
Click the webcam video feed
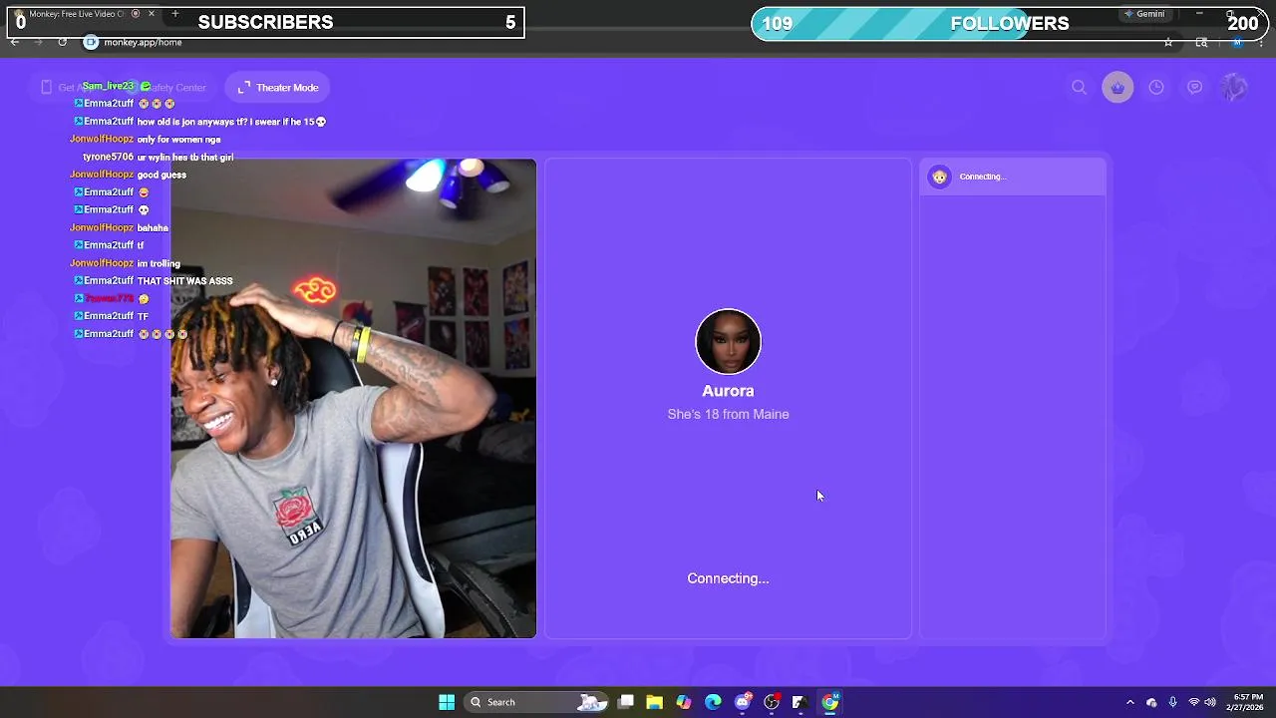coord(353,399)
